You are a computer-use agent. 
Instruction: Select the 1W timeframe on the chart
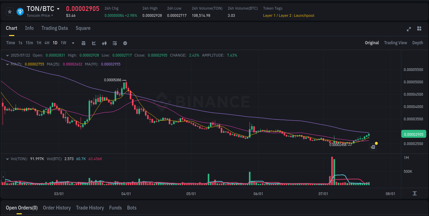(63, 43)
